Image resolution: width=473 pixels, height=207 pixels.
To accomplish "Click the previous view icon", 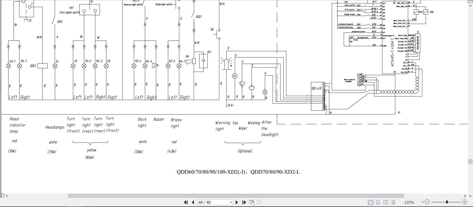I will click(252, 202).
